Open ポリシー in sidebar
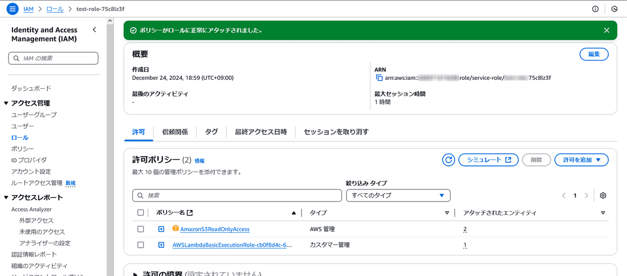Image resolution: width=627 pixels, height=276 pixels. 22,149
